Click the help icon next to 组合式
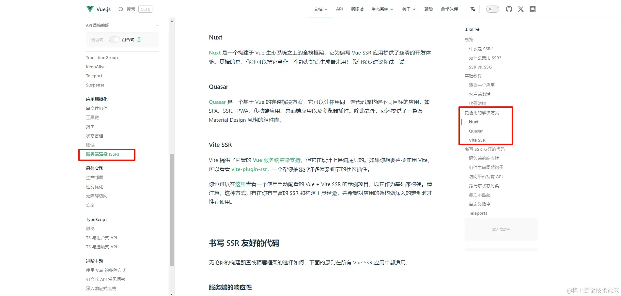 click(139, 39)
